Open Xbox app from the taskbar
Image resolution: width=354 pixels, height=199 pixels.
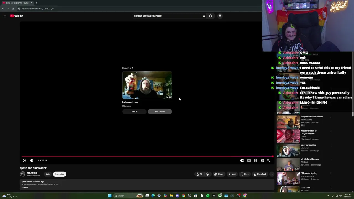coord(220,196)
